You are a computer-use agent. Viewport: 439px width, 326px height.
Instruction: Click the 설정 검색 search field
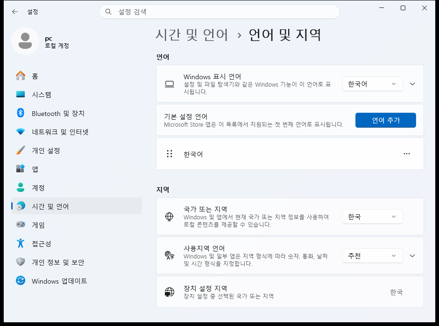point(219,12)
